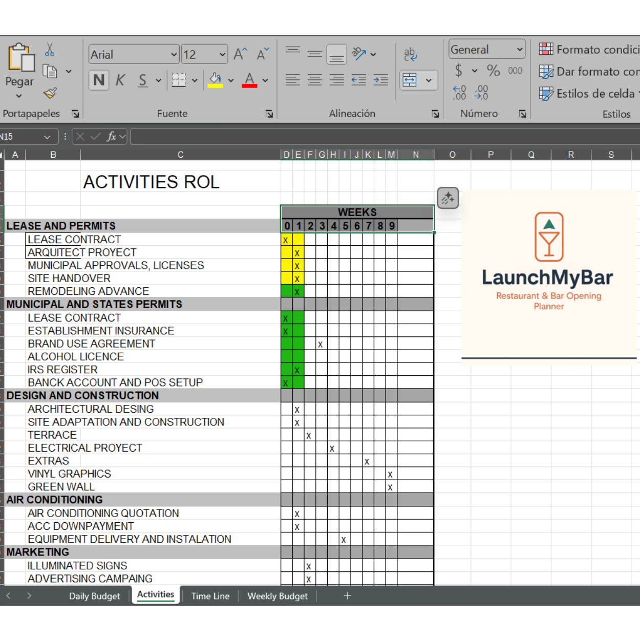Decrease decimal places icon
Screen dimensions: 640x640
pyautogui.click(x=481, y=93)
